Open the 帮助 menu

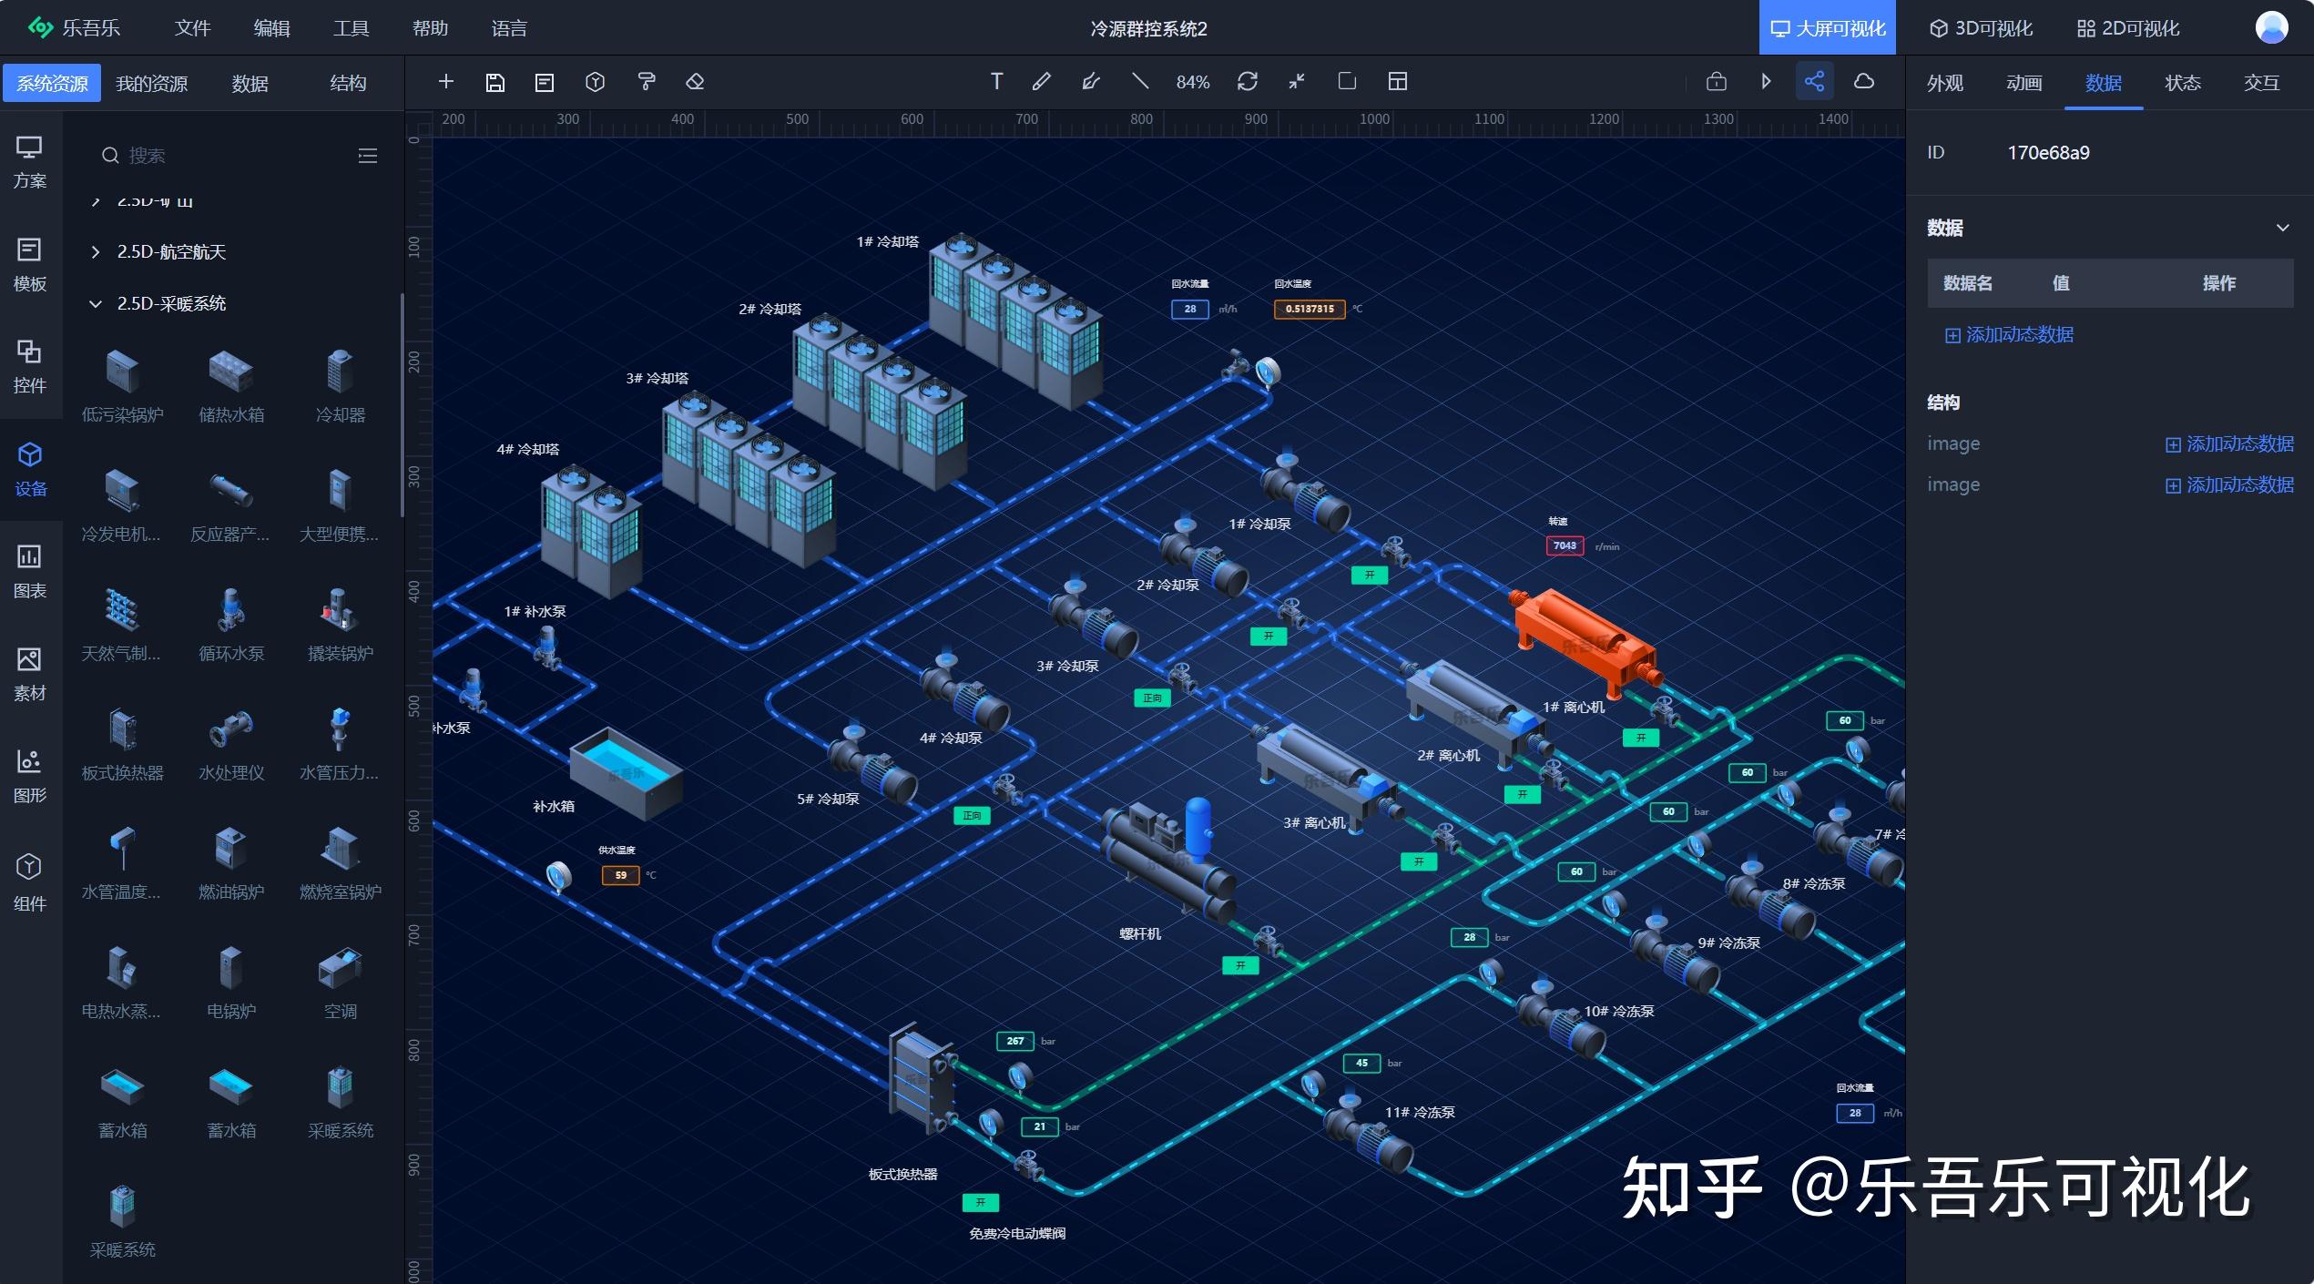click(430, 28)
